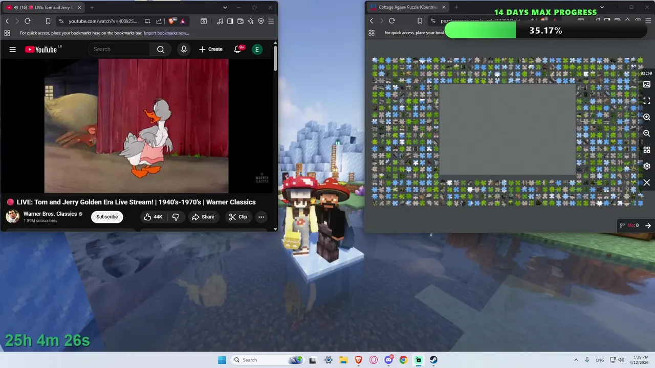Click the Tom and Jerry video player
The height and width of the screenshot is (368, 655).
click(136, 126)
